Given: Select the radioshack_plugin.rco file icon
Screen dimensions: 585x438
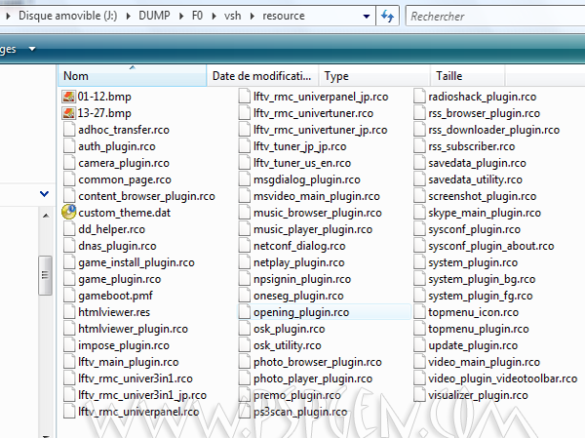Looking at the screenshot, I should (x=419, y=97).
